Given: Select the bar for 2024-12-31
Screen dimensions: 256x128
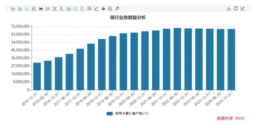Looking at the screenshot, I should 231,59.
